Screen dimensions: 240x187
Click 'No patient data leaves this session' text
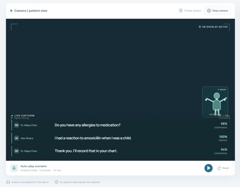click(80, 182)
